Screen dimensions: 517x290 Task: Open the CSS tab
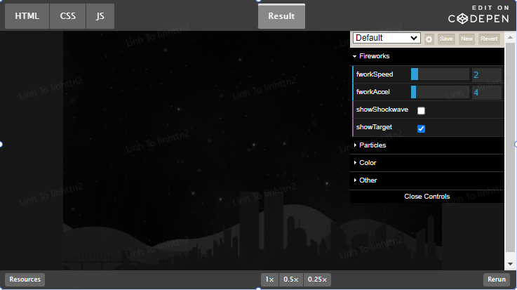click(67, 16)
